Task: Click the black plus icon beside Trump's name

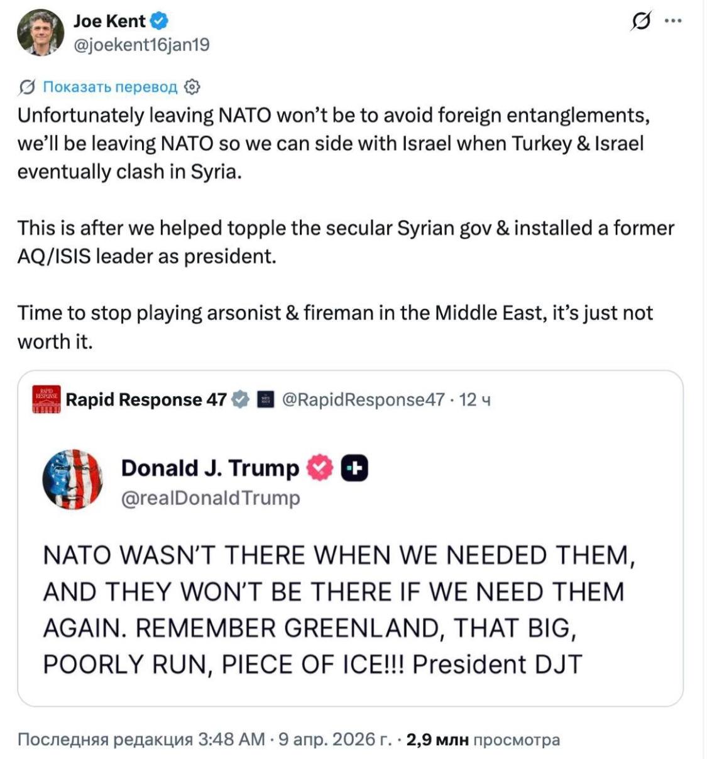Action: coord(354,468)
